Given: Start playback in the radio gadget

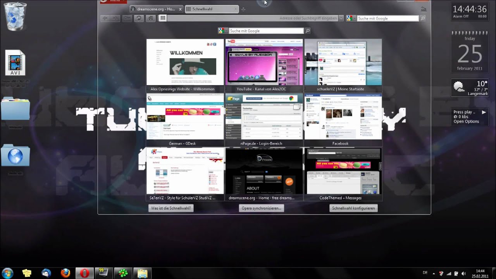Looking at the screenshot, I should [484, 112].
